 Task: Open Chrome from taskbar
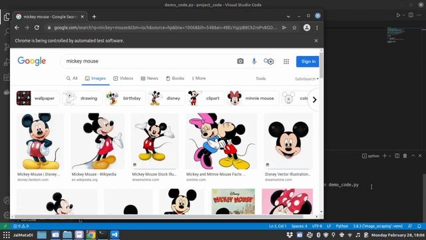[x=91, y=235]
